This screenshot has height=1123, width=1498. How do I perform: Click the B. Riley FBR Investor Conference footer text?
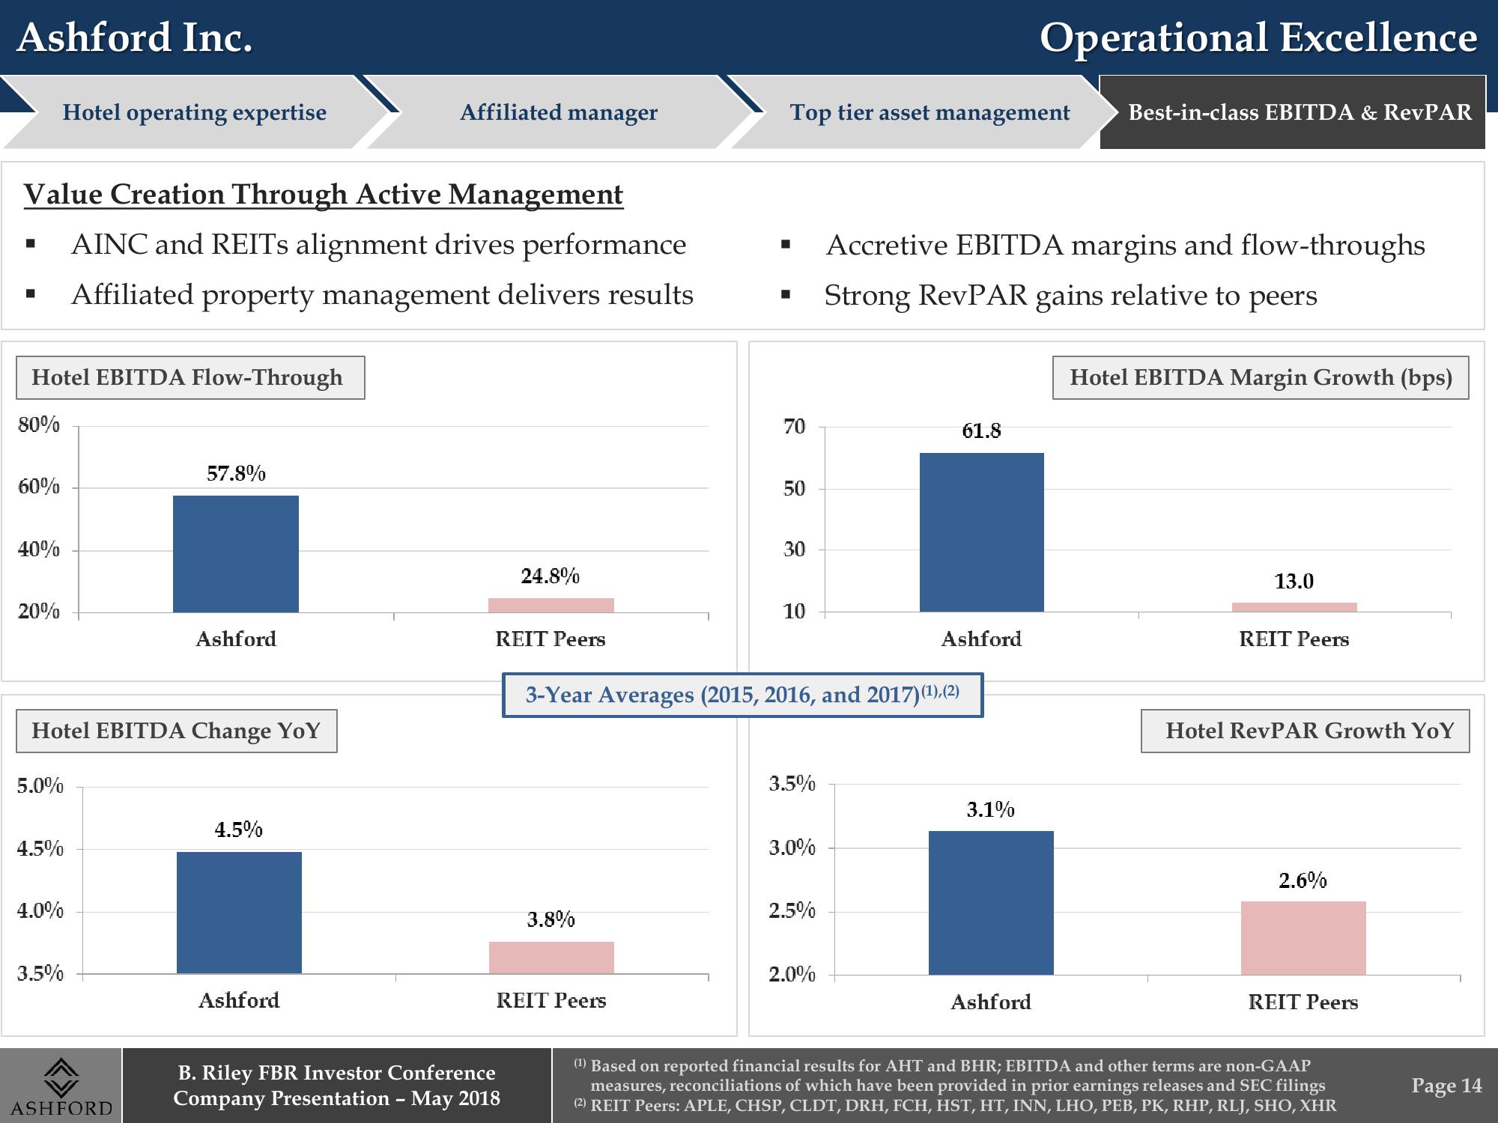[336, 1073]
